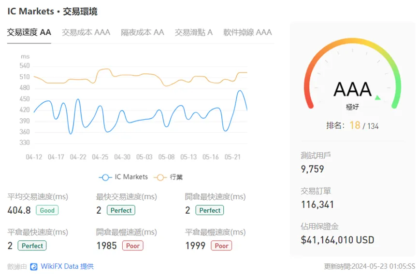Click the WikiFX logo icon

pyautogui.click(x=34, y=267)
